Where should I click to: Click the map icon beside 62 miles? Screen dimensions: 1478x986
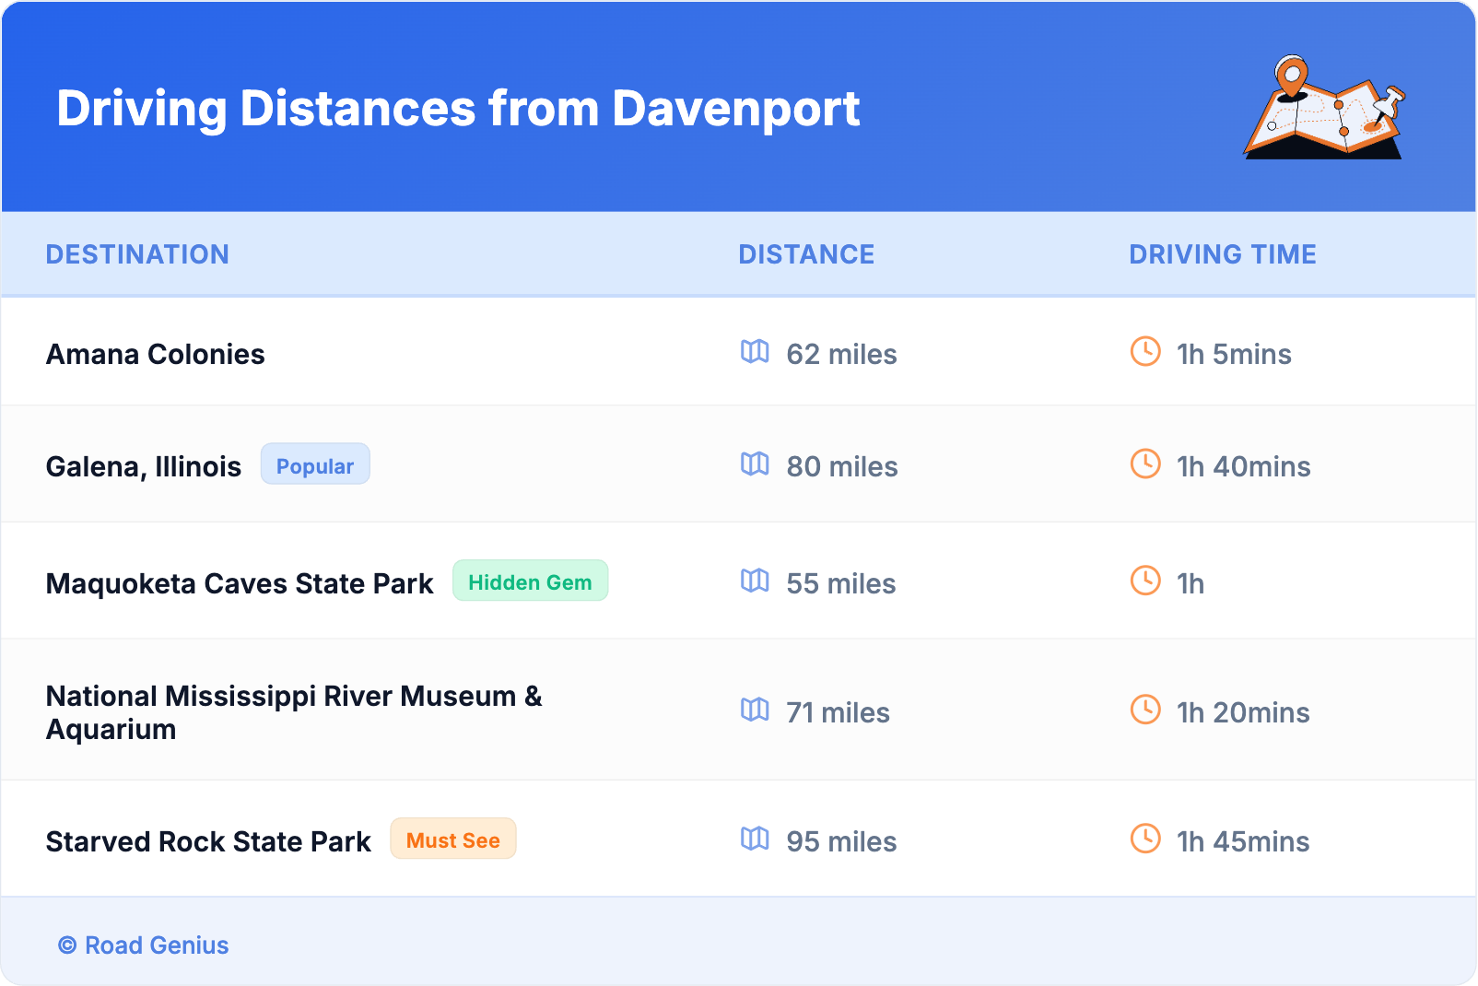tap(755, 352)
